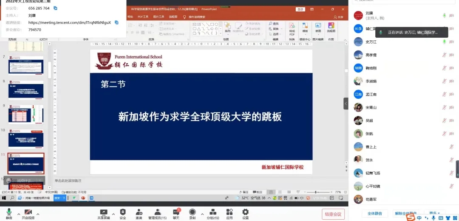Open the 邀请 invite dialog
The image size is (459, 221).
139,214
